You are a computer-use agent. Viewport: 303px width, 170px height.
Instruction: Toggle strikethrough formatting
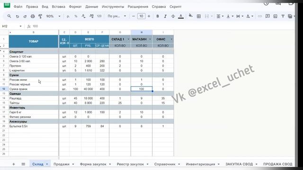173,17
